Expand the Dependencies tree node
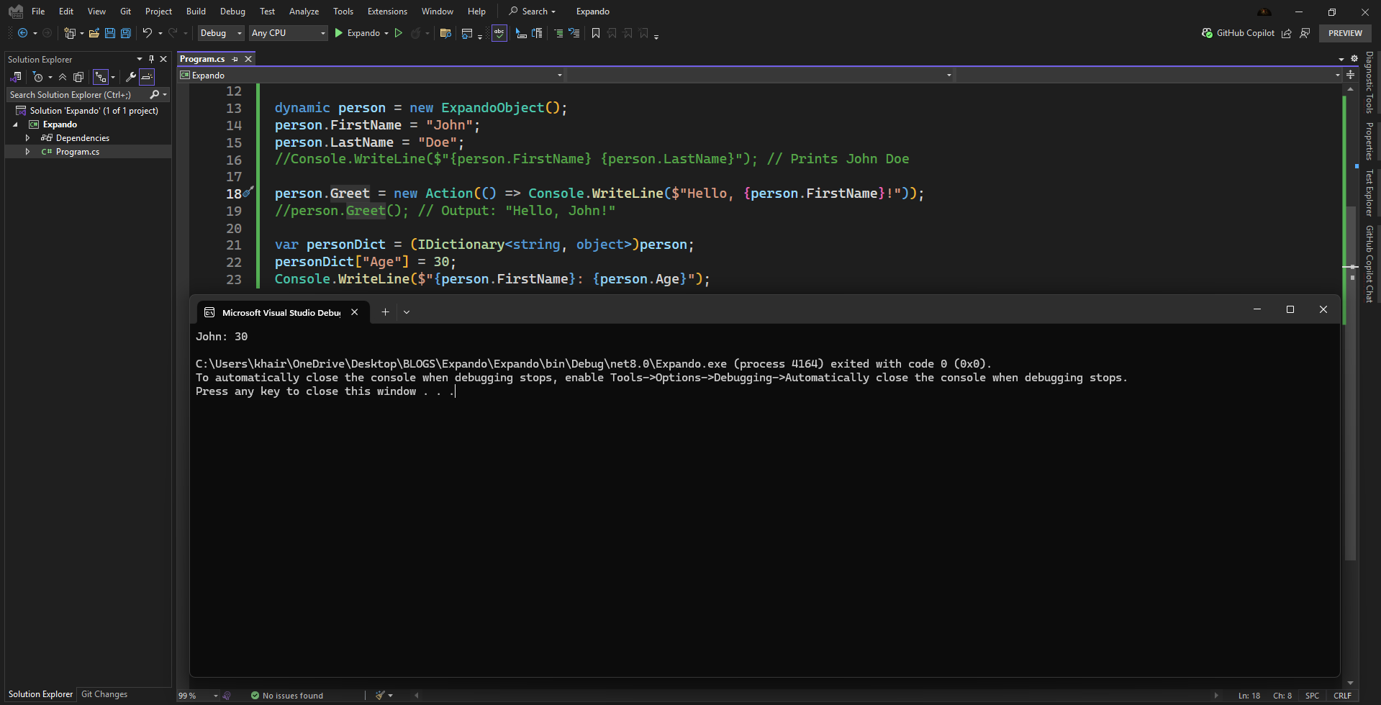 [x=27, y=138]
